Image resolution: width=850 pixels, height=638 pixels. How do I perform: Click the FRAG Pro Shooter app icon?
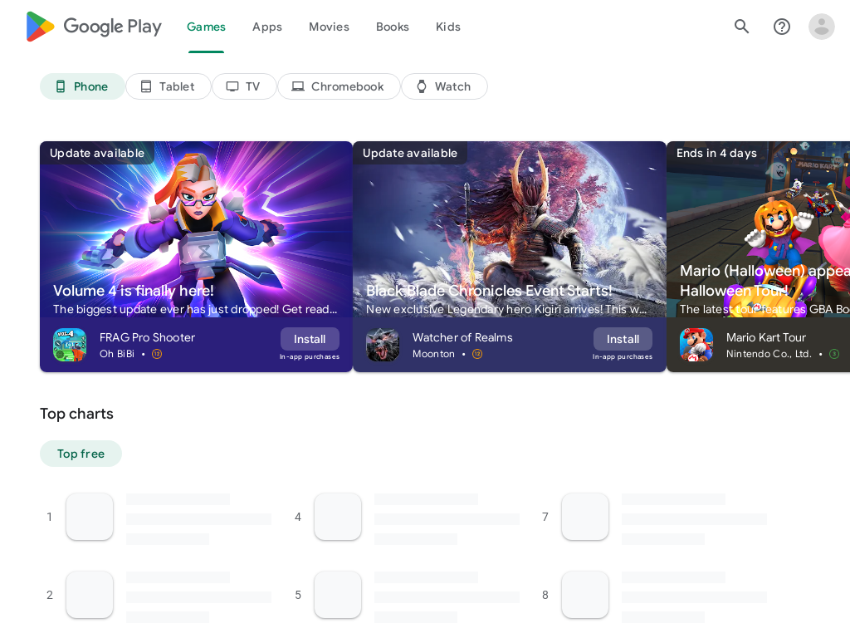pos(70,345)
